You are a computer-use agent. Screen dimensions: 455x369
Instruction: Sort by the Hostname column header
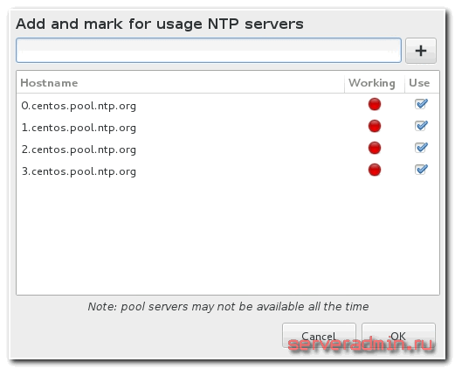(x=181, y=83)
